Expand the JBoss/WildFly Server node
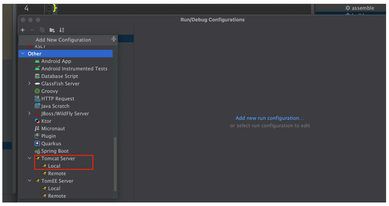Screen dimensions: 389x206 point(29,114)
